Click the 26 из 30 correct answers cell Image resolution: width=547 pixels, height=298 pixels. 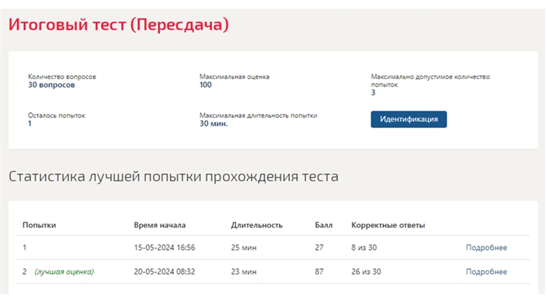[x=366, y=271]
